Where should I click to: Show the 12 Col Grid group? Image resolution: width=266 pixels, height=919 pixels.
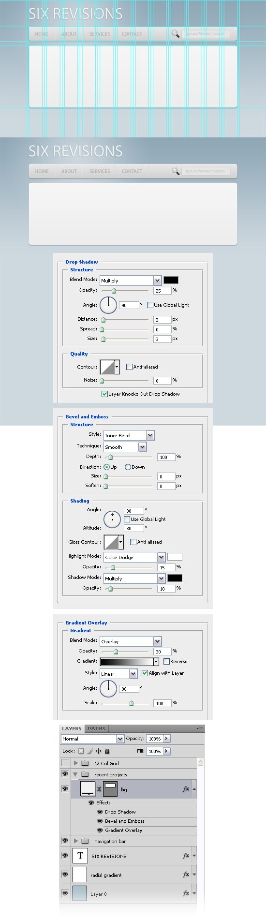[x=65, y=763]
